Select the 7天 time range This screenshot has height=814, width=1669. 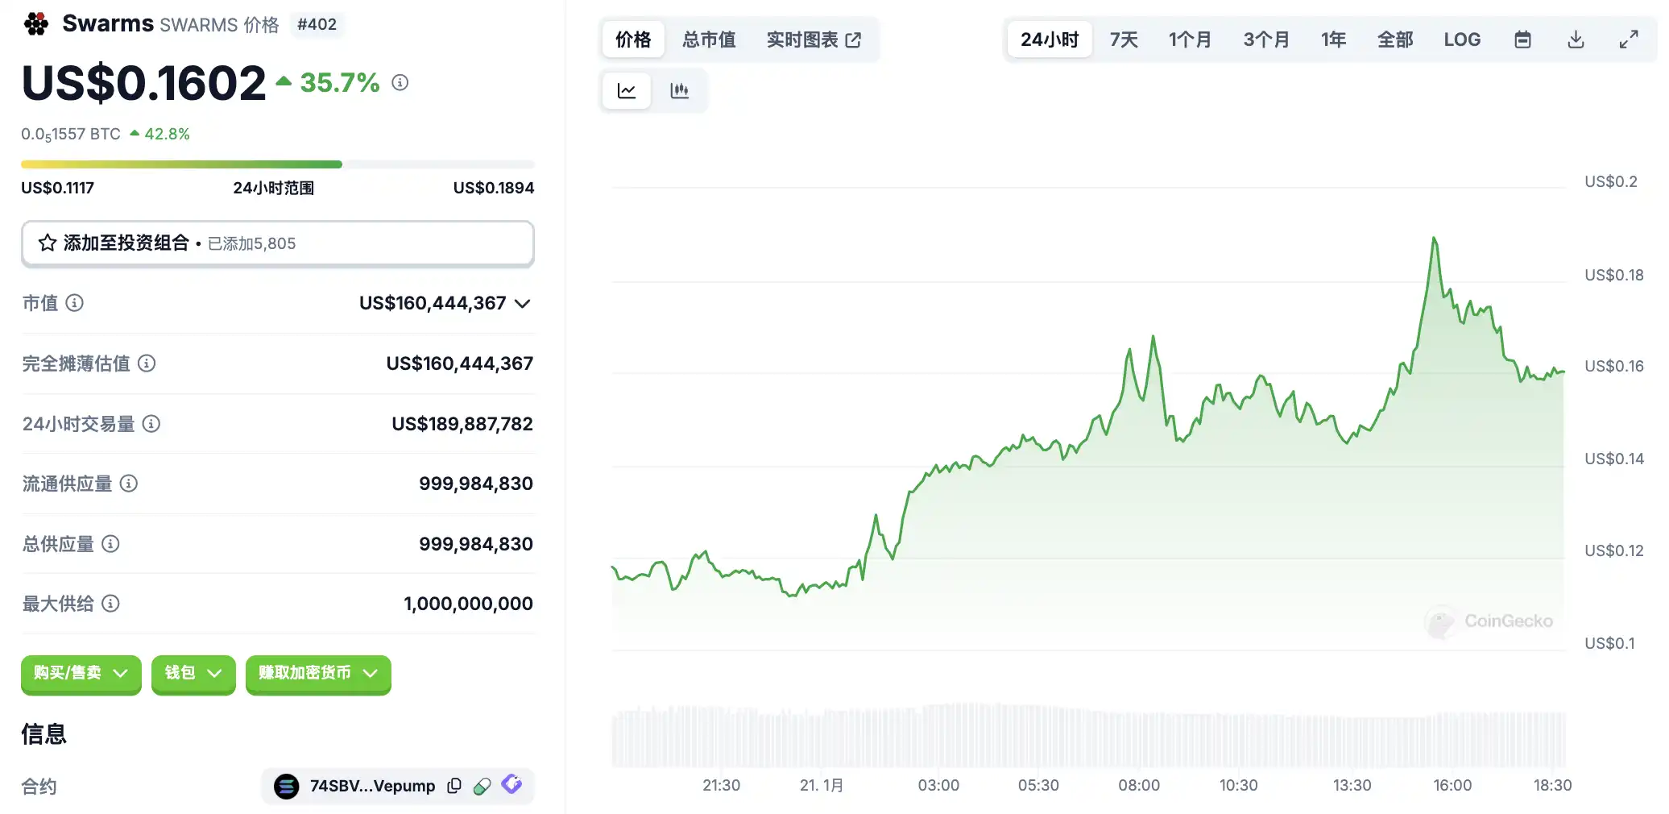1124,39
